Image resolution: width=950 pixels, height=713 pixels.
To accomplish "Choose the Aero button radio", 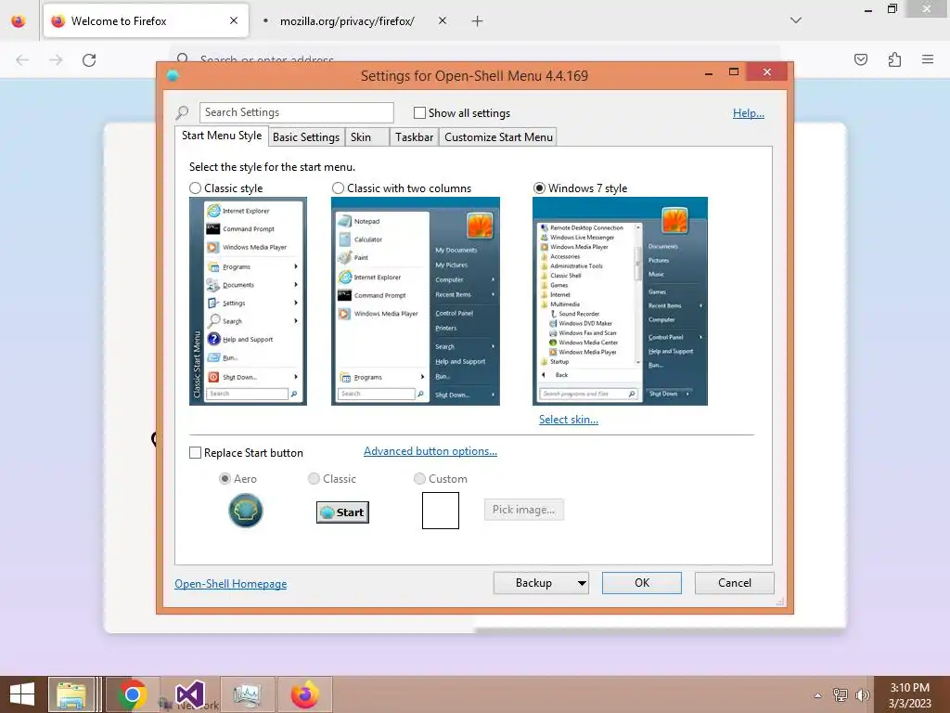I will 225,478.
